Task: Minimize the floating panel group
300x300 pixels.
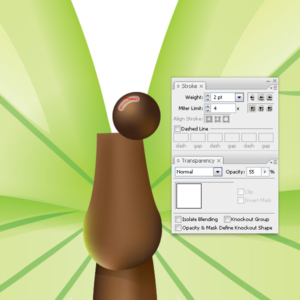Action: [x=268, y=81]
